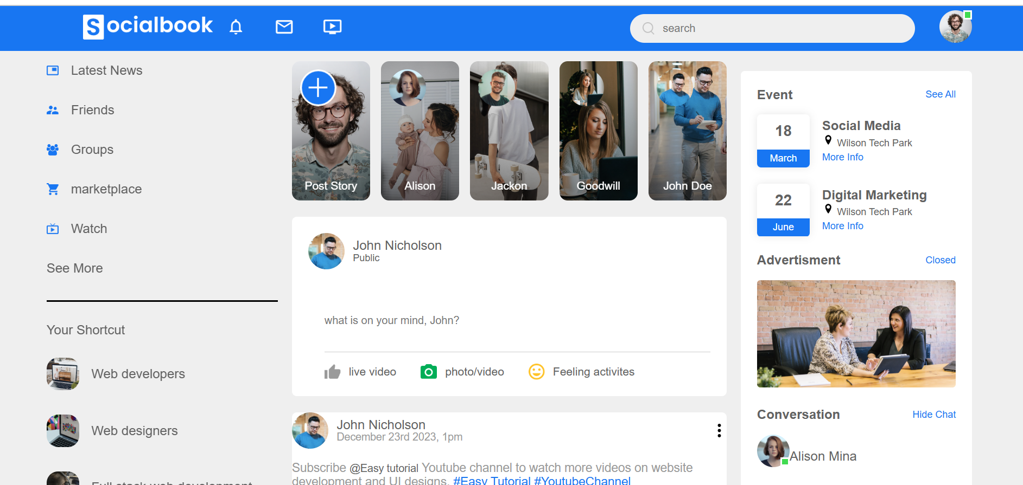Click the Groups sidebar icon
1023x485 pixels.
pyautogui.click(x=53, y=150)
